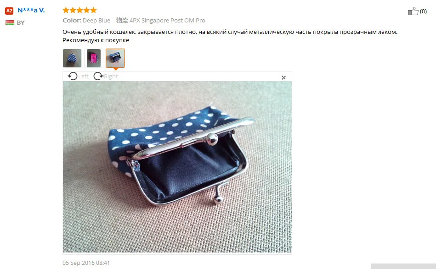Open the pink purse thumbnail
Screen dimensions: 436x269
pos(94,58)
